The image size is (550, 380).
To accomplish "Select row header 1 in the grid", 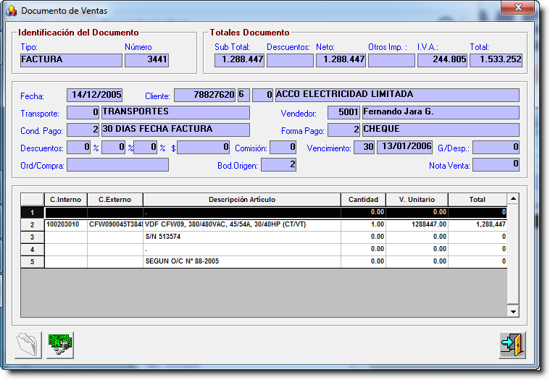I will tap(33, 213).
